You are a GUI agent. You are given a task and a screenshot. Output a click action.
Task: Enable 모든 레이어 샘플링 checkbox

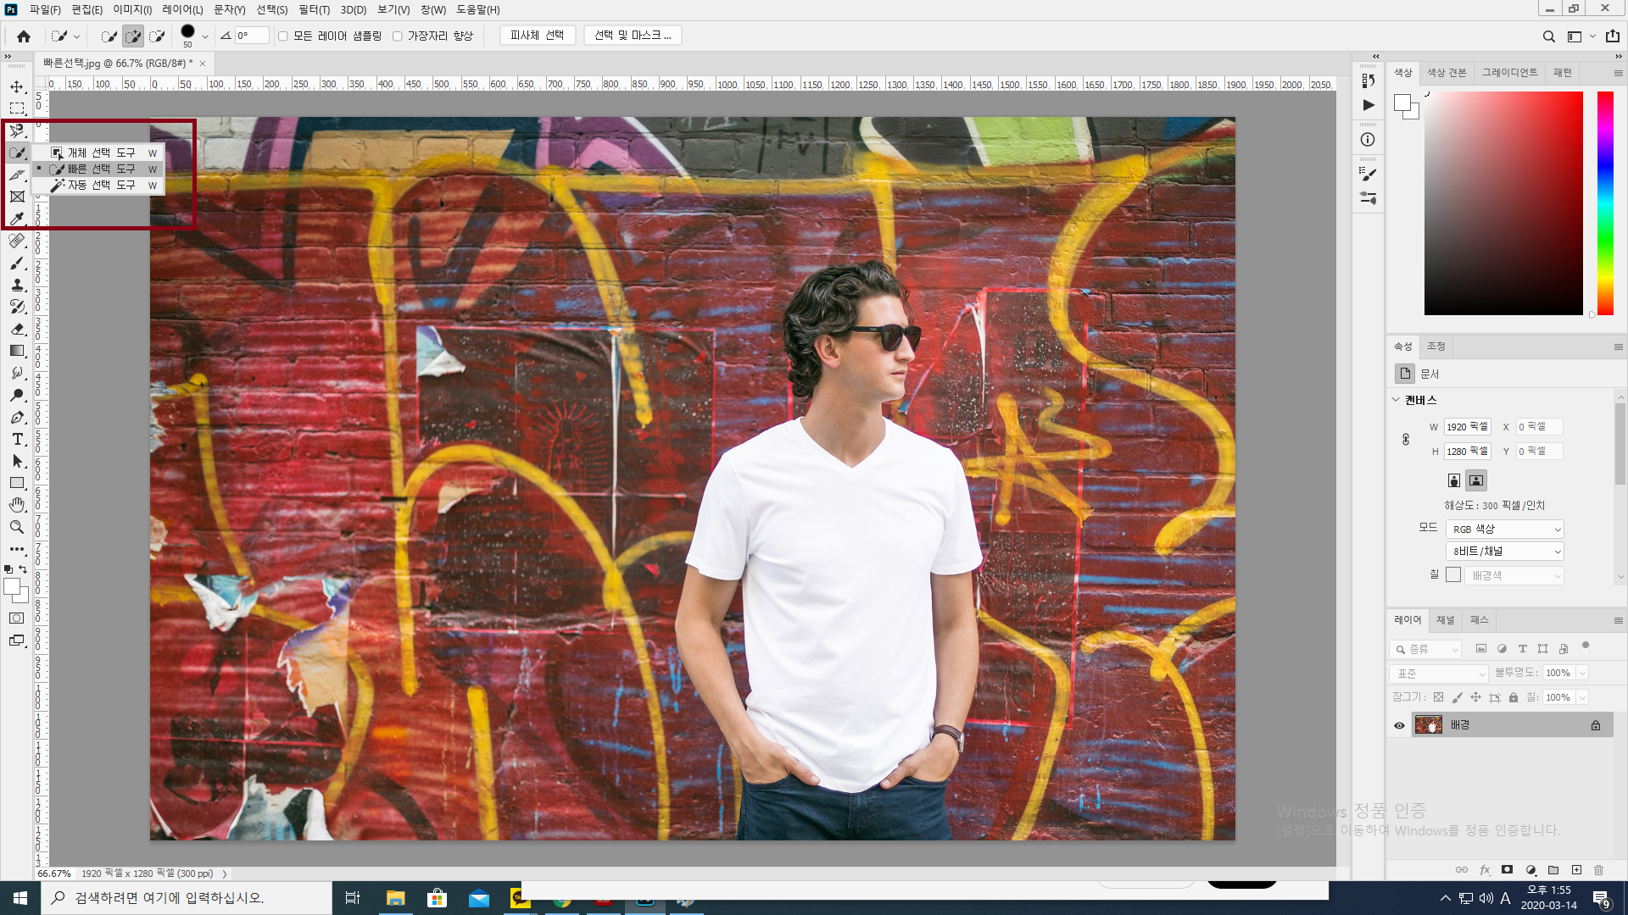click(x=283, y=36)
